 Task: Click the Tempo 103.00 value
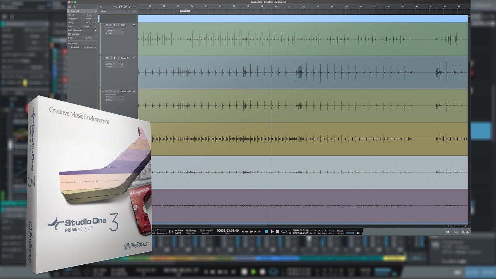tap(340, 231)
